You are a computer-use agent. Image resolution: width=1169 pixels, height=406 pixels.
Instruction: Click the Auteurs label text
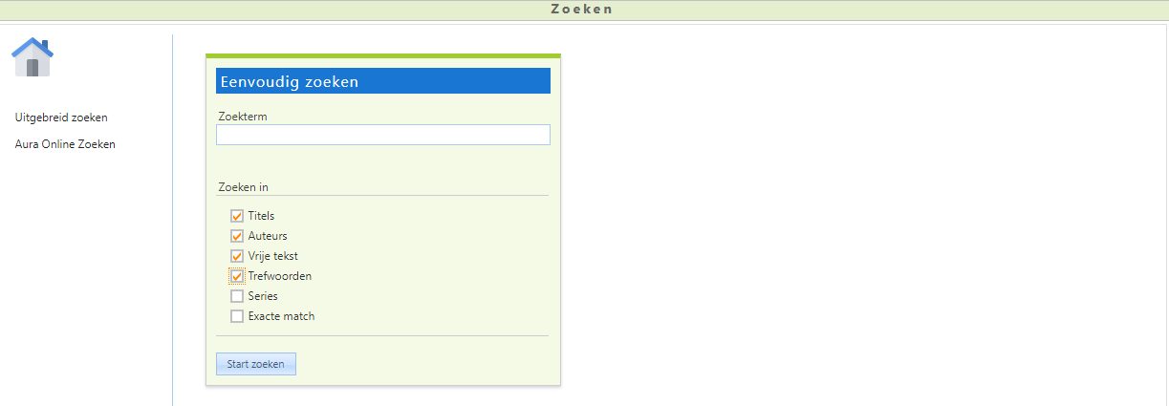[x=268, y=236]
